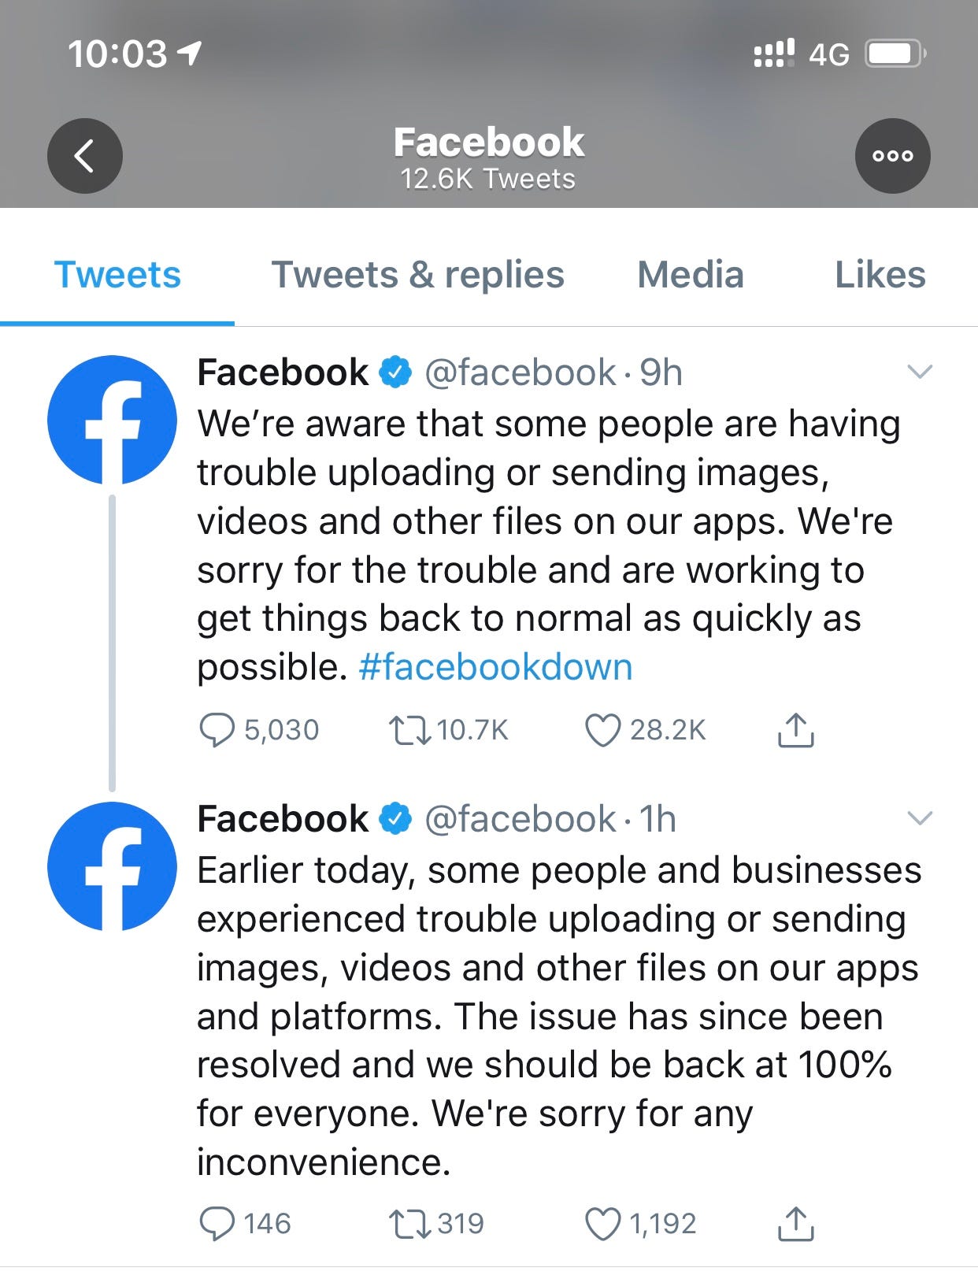
Task: Open the three-dots more options menu
Action: point(892,156)
